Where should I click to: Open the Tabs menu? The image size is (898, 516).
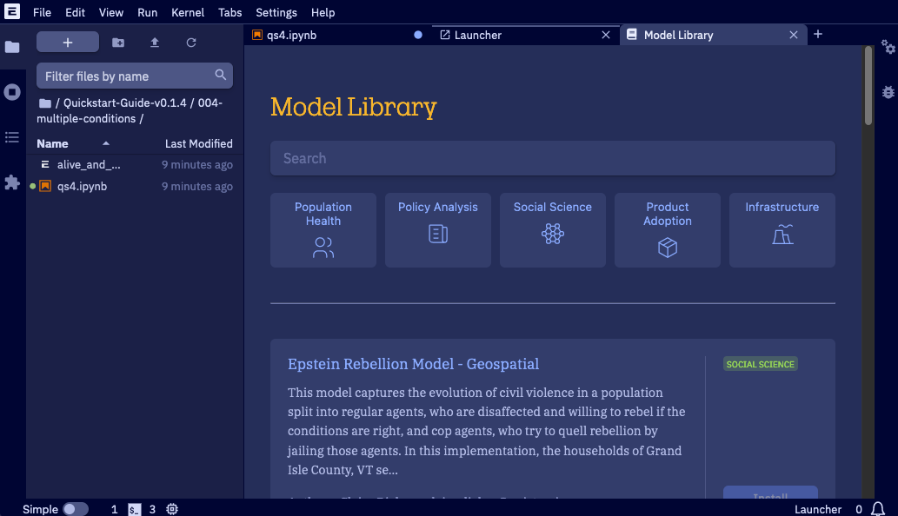point(229,12)
